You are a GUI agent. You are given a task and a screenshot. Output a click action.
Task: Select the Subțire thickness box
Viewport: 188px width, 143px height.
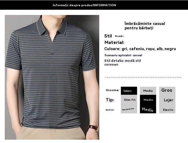[x=129, y=91]
